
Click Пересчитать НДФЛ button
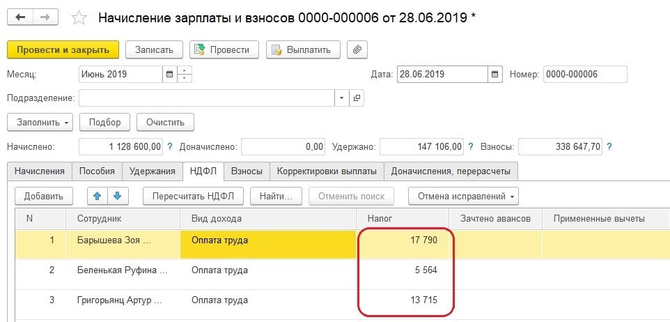point(193,197)
